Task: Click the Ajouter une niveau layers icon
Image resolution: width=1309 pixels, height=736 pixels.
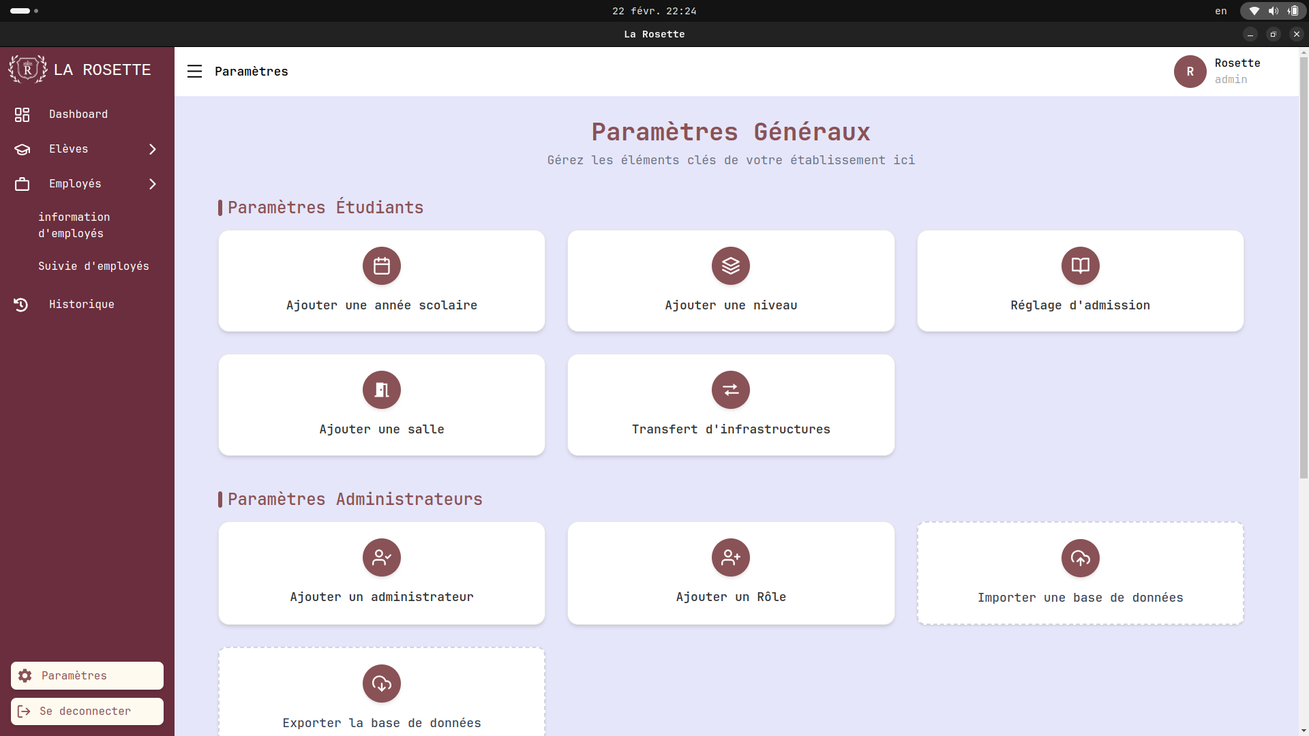Action: point(730,266)
